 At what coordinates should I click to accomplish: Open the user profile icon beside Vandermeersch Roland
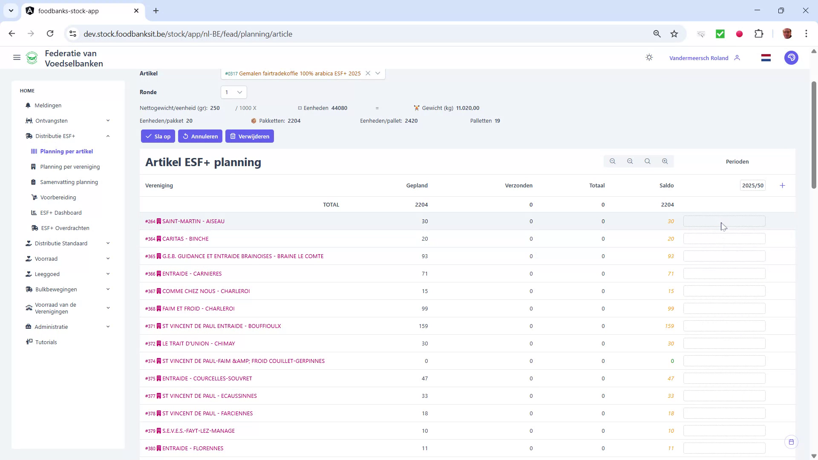pos(737,58)
